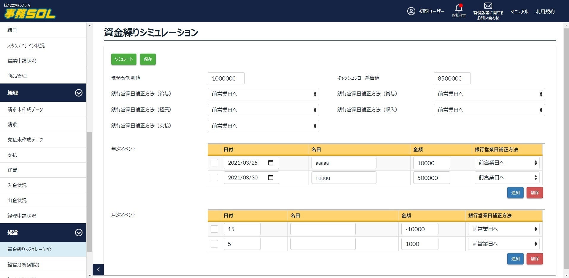Screen dimensions: 569x278
Task: Open the 初期ユーザー account icon
Action: tap(411, 11)
